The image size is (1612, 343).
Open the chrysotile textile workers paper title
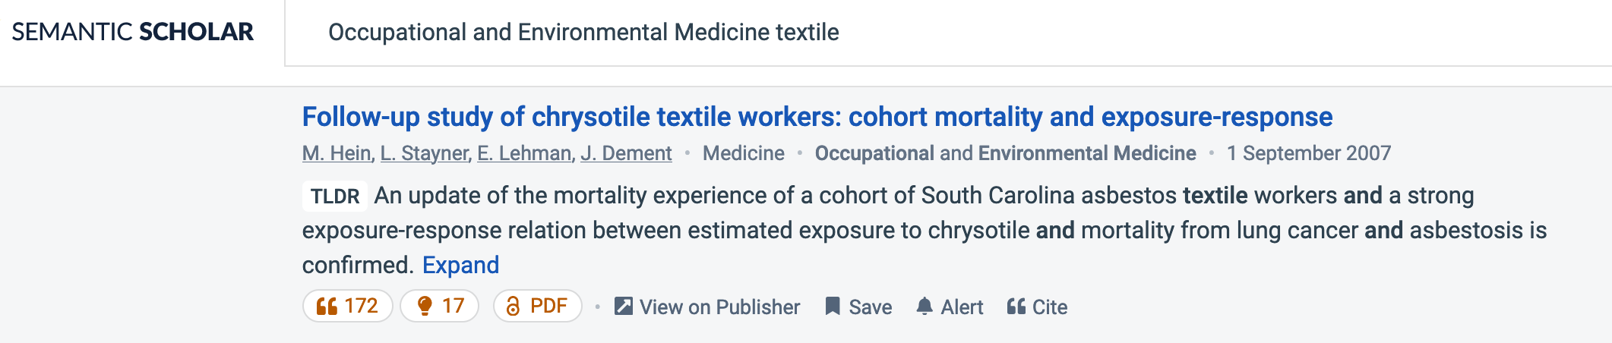click(x=817, y=117)
